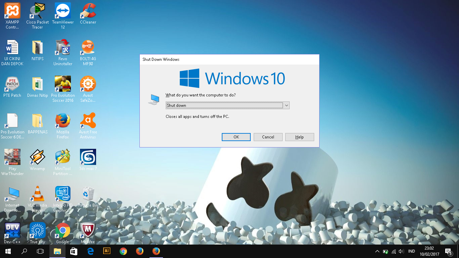Open Google Chrome from the taskbar

pyautogui.click(x=123, y=251)
